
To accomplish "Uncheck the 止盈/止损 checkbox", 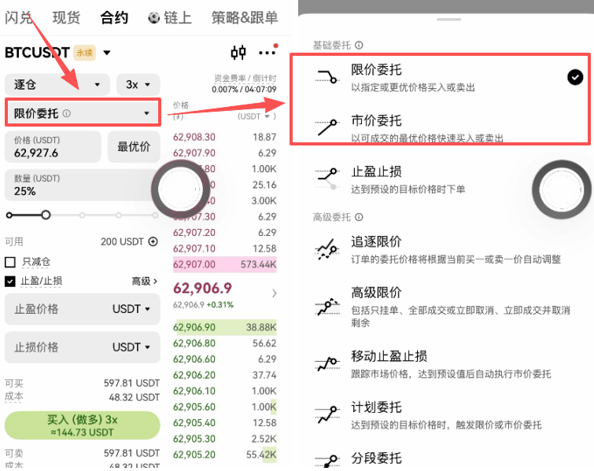I will [10, 281].
